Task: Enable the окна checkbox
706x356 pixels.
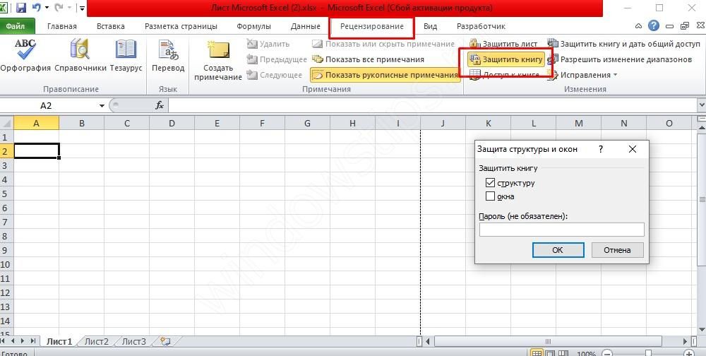Action: click(491, 196)
